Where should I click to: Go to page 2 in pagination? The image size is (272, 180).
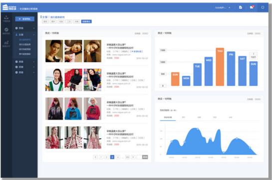tap(107, 157)
